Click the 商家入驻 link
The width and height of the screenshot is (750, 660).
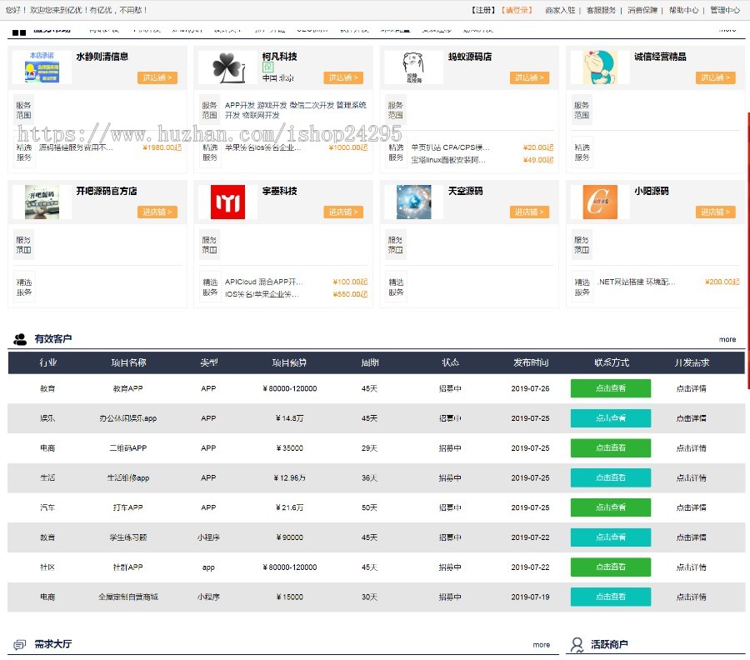coord(560,11)
